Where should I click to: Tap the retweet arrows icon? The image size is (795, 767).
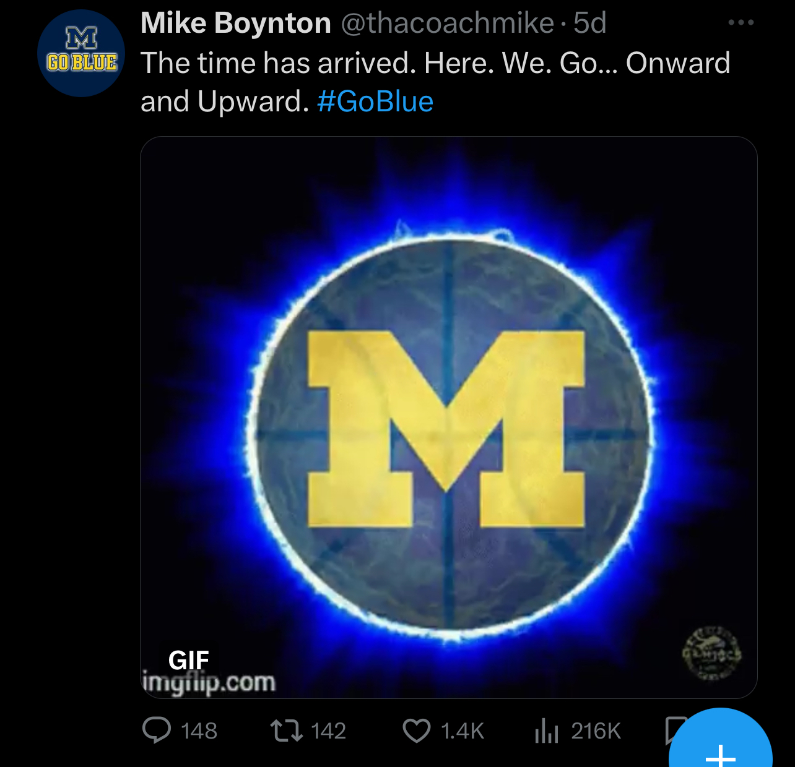click(x=287, y=731)
